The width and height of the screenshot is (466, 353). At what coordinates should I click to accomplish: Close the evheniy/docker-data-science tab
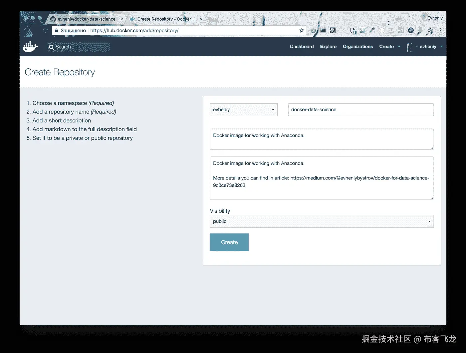(121, 19)
